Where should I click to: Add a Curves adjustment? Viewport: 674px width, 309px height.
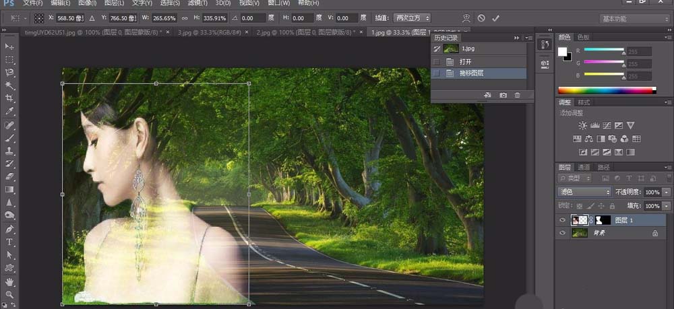pos(607,126)
